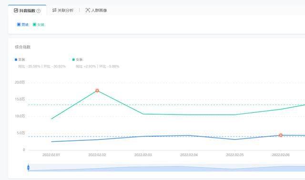The height and width of the screenshot is (180, 305).
Task: Hide the 女装 series via chart legend
Action: 77,60
